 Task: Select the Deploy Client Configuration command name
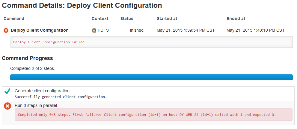(40, 30)
